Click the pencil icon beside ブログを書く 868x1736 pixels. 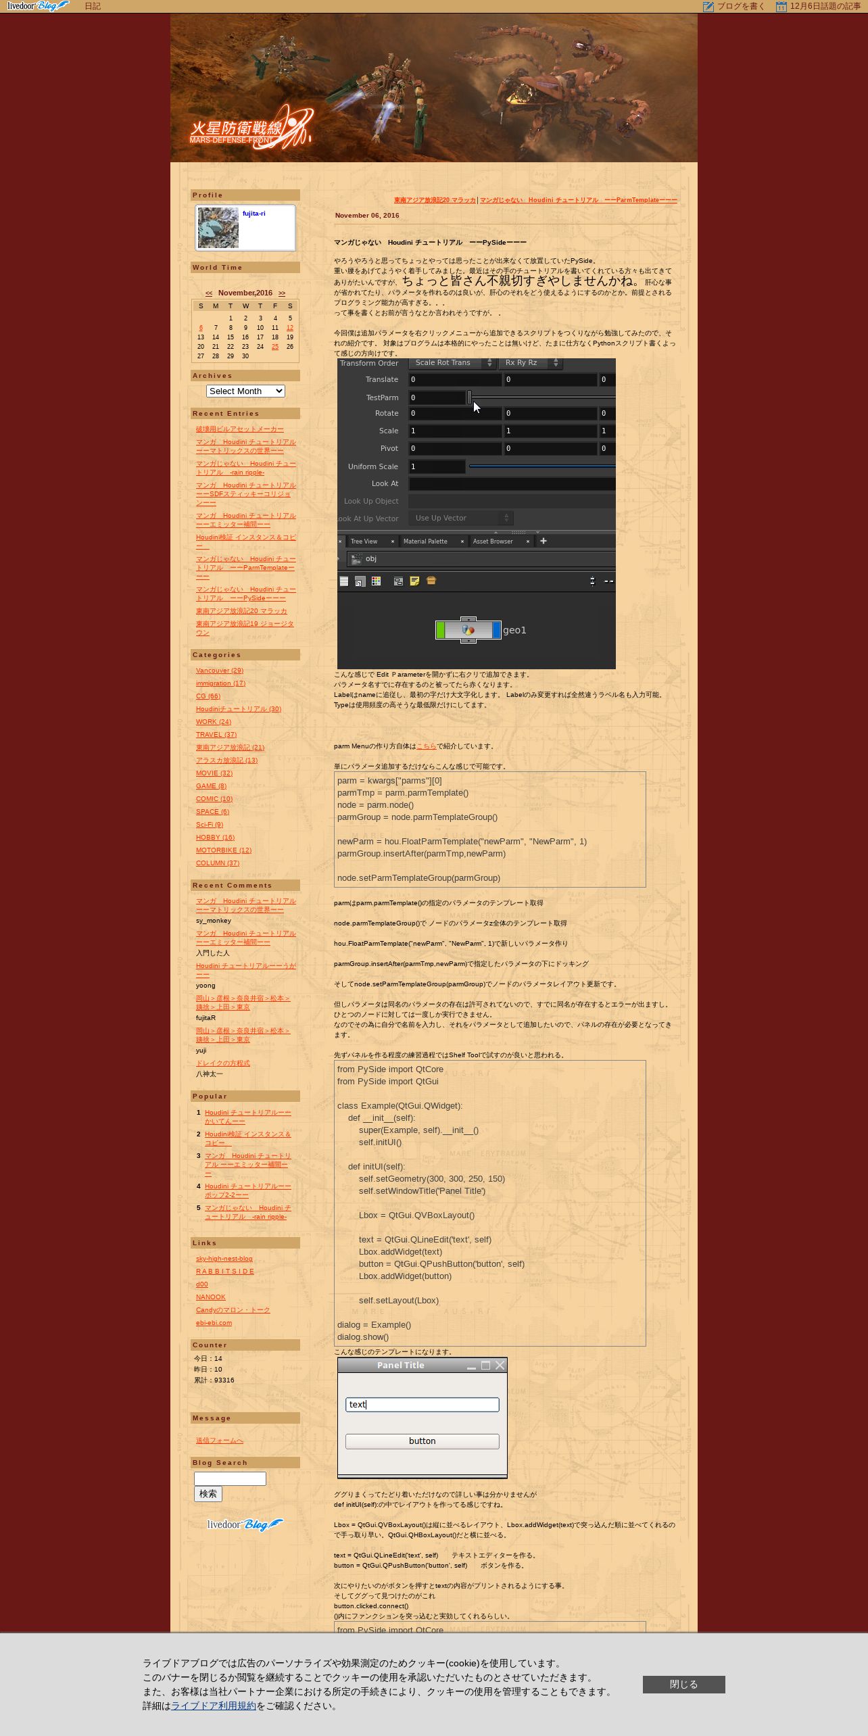[708, 7]
